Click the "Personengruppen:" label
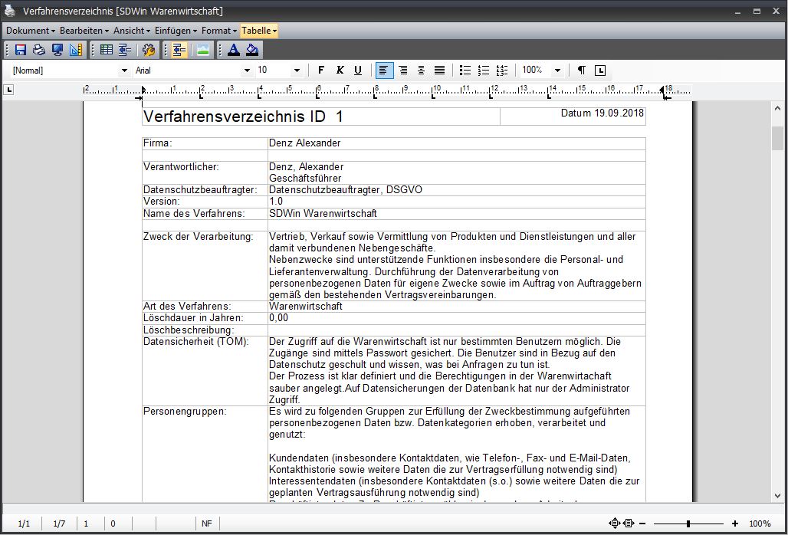The width and height of the screenshot is (788, 535). coord(185,412)
